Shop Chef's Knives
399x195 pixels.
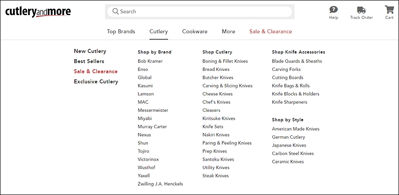[x=216, y=102]
